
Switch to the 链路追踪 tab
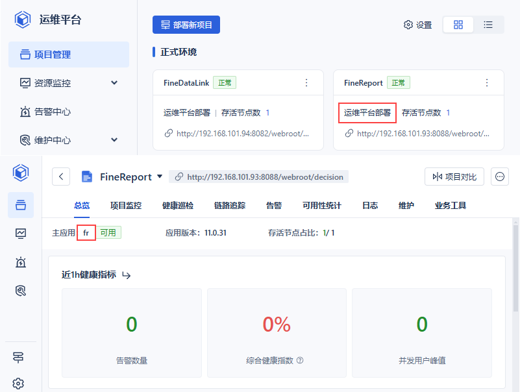[230, 206]
